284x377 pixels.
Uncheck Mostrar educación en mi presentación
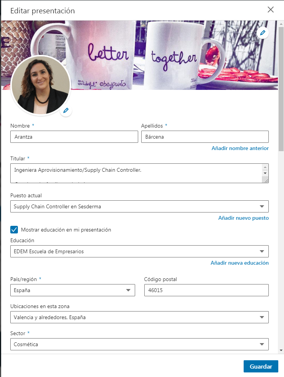click(x=14, y=230)
